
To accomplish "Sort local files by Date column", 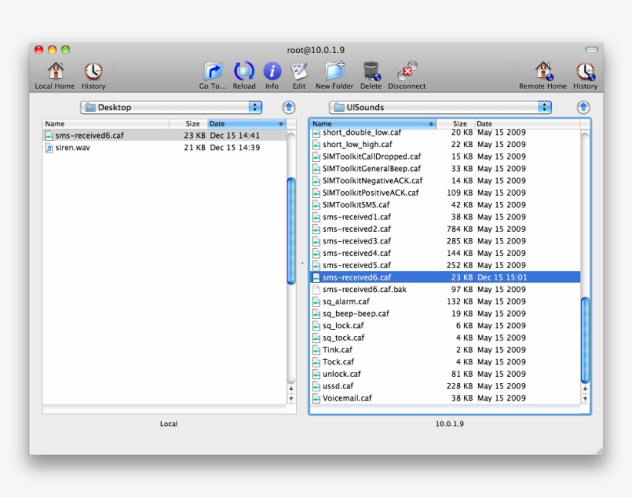I will [x=245, y=123].
